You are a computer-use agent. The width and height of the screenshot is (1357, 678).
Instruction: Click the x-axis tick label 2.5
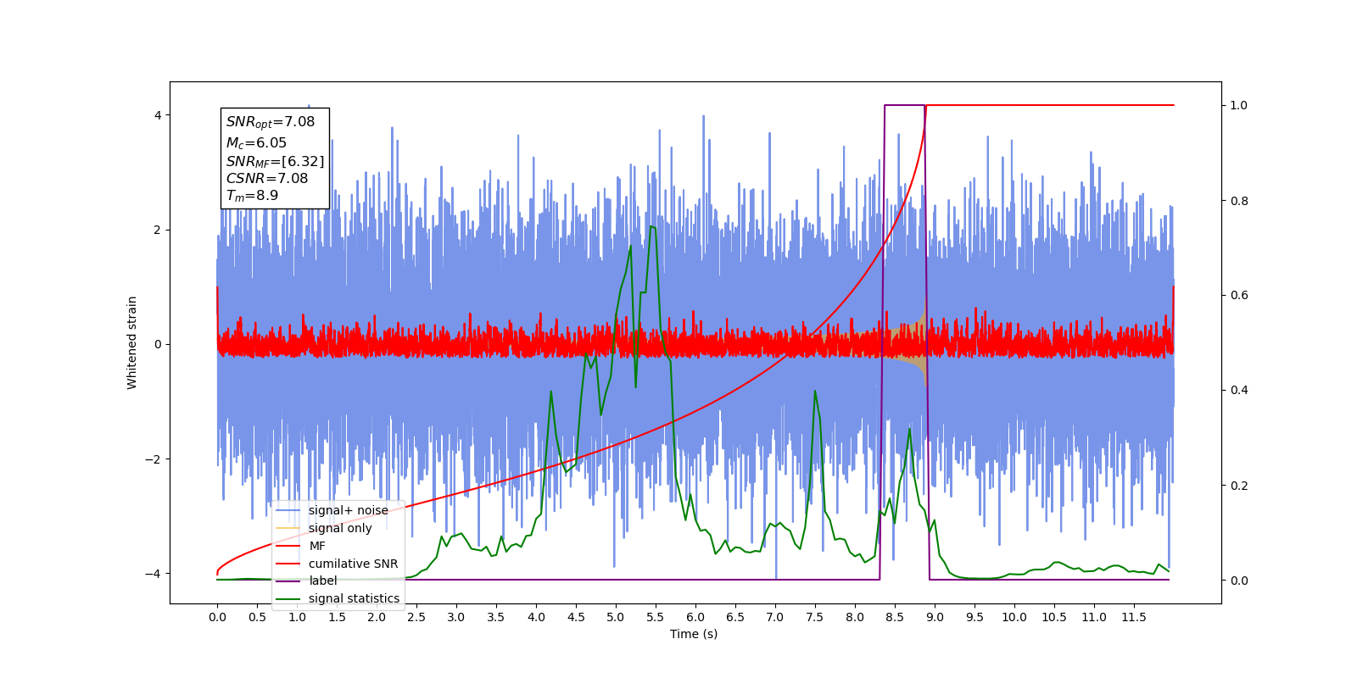click(416, 617)
